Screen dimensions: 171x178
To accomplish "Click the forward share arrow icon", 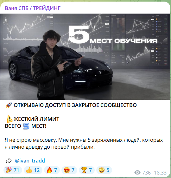I will click(x=9, y=161).
